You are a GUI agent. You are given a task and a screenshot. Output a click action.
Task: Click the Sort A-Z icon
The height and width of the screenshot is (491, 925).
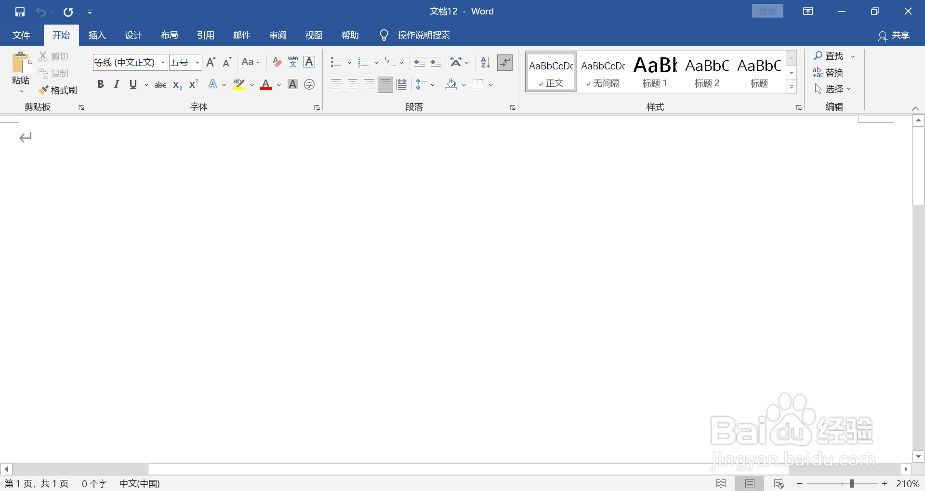click(x=486, y=62)
